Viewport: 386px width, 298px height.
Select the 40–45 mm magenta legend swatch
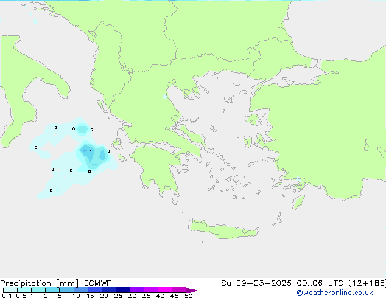[165, 290]
